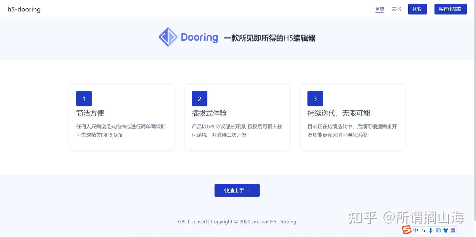476x237 pixels.
Task: Open the IME toolbox four-squares icon
Action: coord(453,230)
